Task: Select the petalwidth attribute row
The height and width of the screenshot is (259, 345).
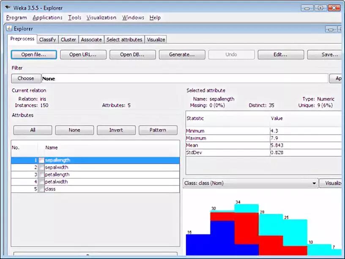Action: 95,182
